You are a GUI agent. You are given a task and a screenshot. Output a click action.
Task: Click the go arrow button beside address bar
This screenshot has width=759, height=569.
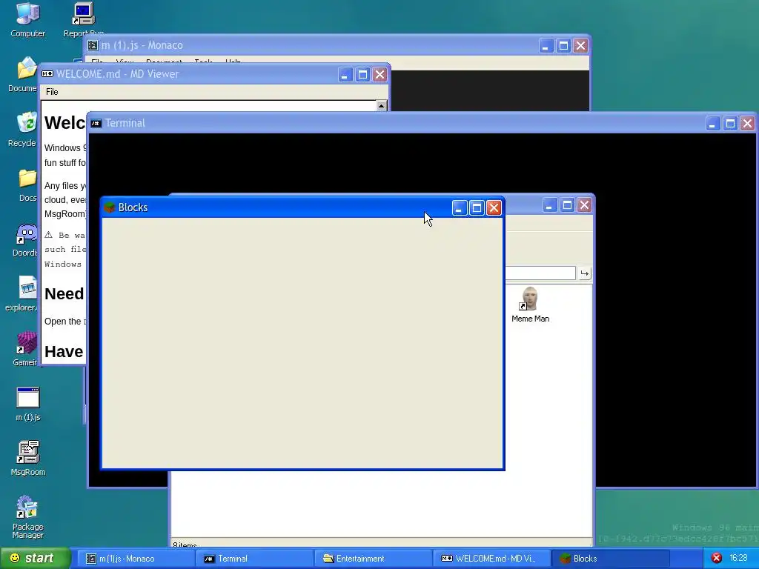[585, 273]
